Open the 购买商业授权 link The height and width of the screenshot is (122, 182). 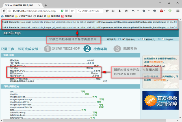[156, 62]
